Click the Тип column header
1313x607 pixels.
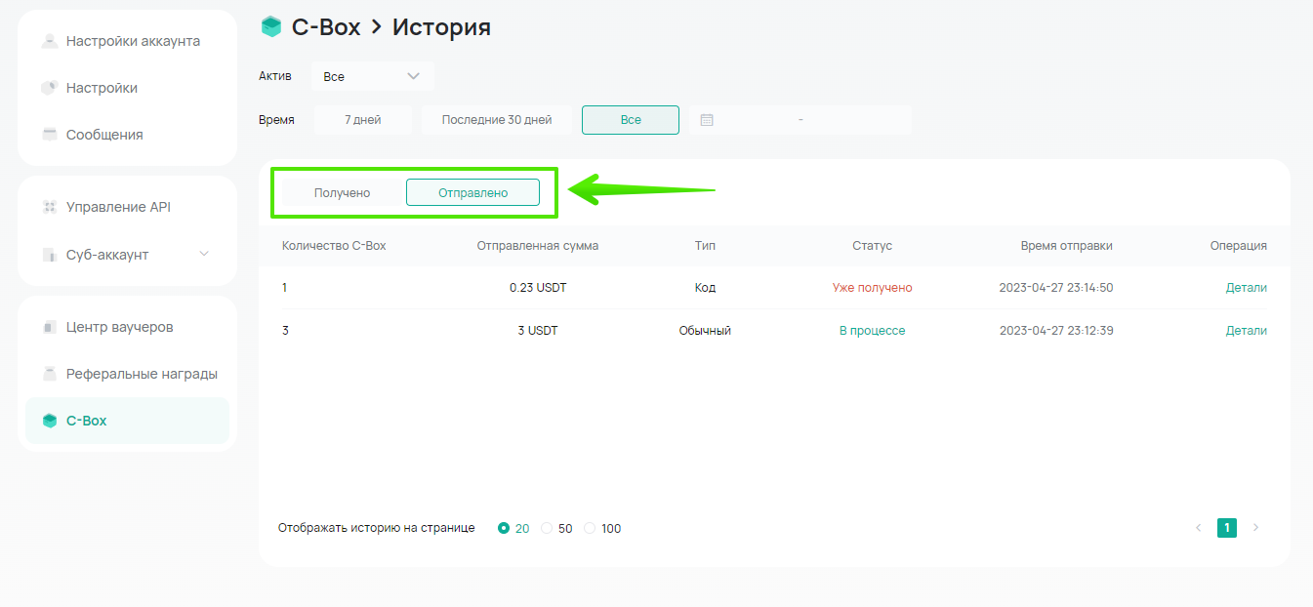click(705, 246)
